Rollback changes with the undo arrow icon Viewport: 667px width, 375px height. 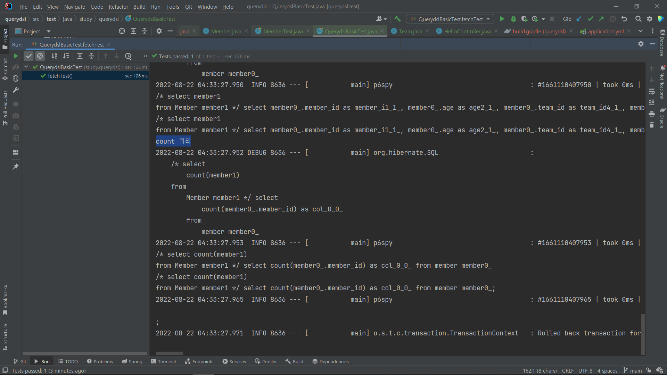coord(624,19)
